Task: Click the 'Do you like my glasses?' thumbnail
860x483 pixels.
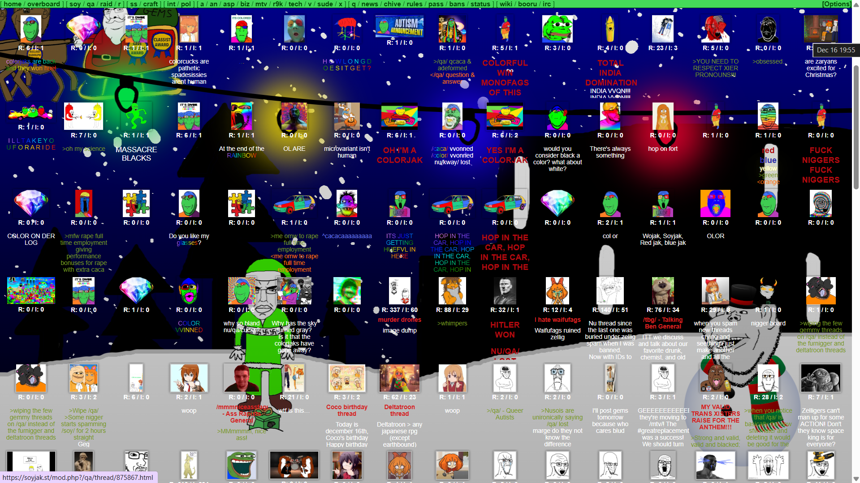Action: tap(189, 203)
